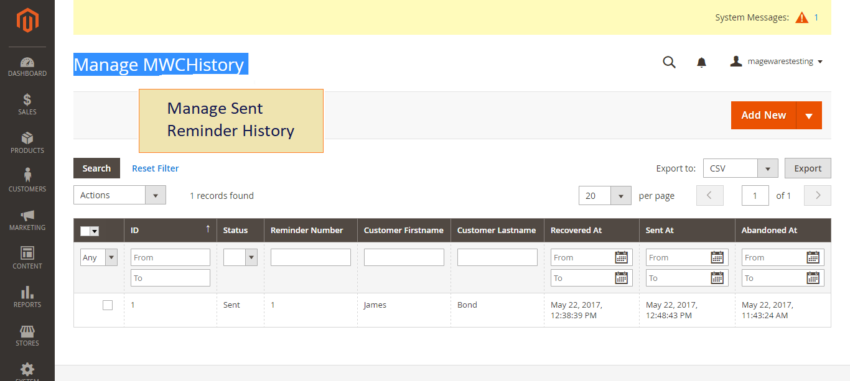Open Recovered At From calendar picker
The width and height of the screenshot is (850, 381).
pos(622,257)
